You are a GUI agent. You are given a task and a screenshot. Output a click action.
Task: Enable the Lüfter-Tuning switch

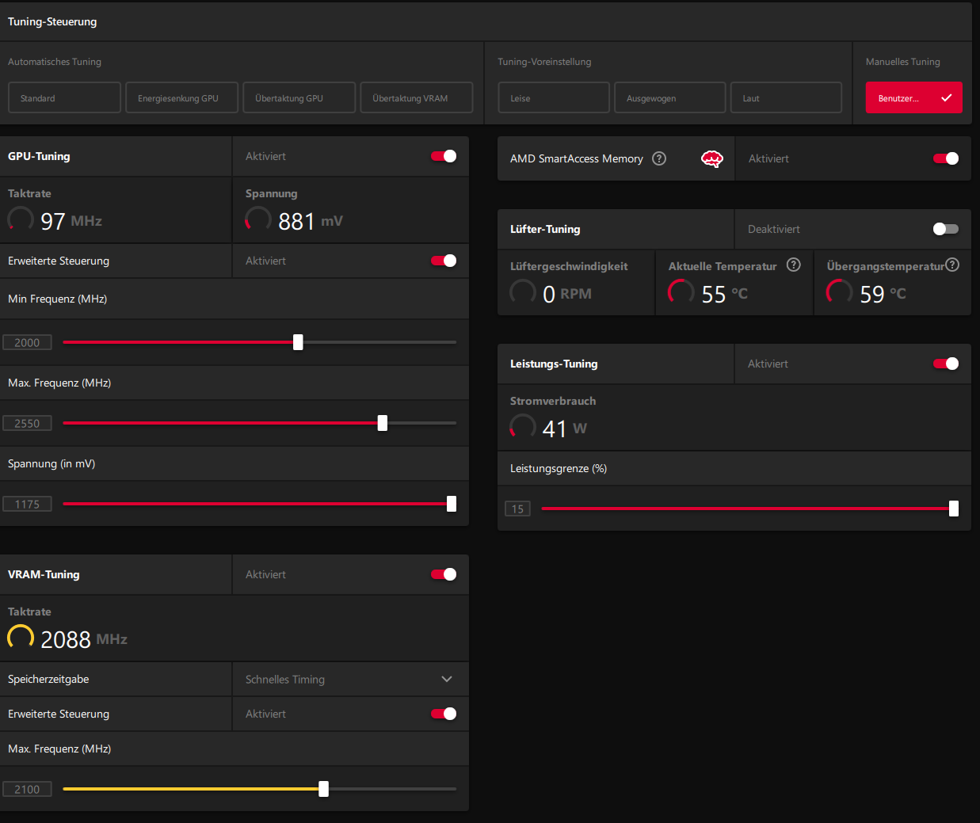(x=946, y=229)
